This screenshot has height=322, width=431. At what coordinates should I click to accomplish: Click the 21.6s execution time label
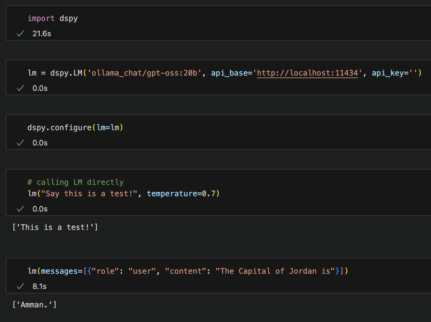(42, 34)
